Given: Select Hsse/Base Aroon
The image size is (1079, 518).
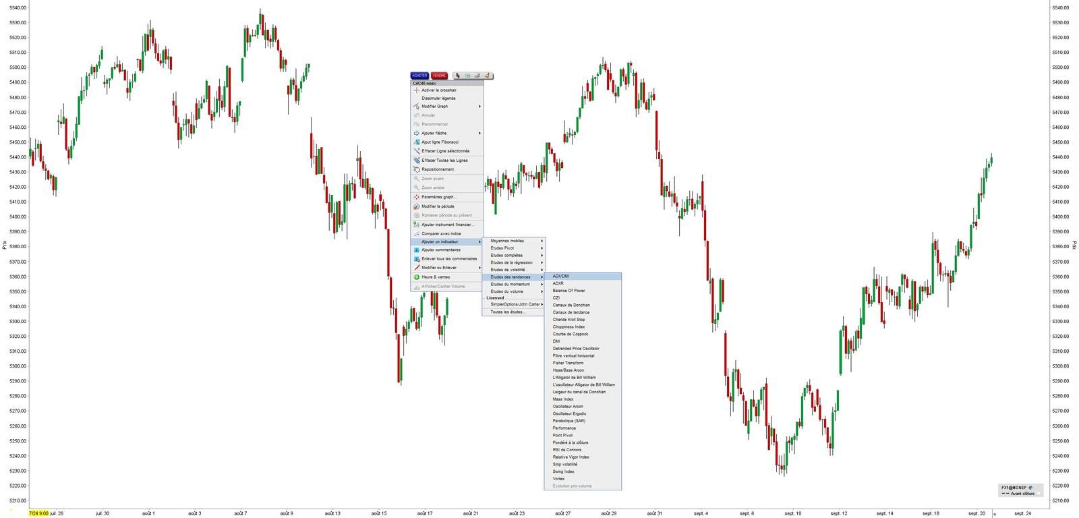Looking at the screenshot, I should click(x=583, y=370).
